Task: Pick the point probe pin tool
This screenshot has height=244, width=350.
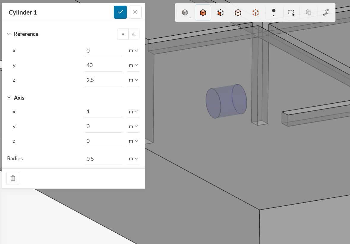Action: pos(274,12)
